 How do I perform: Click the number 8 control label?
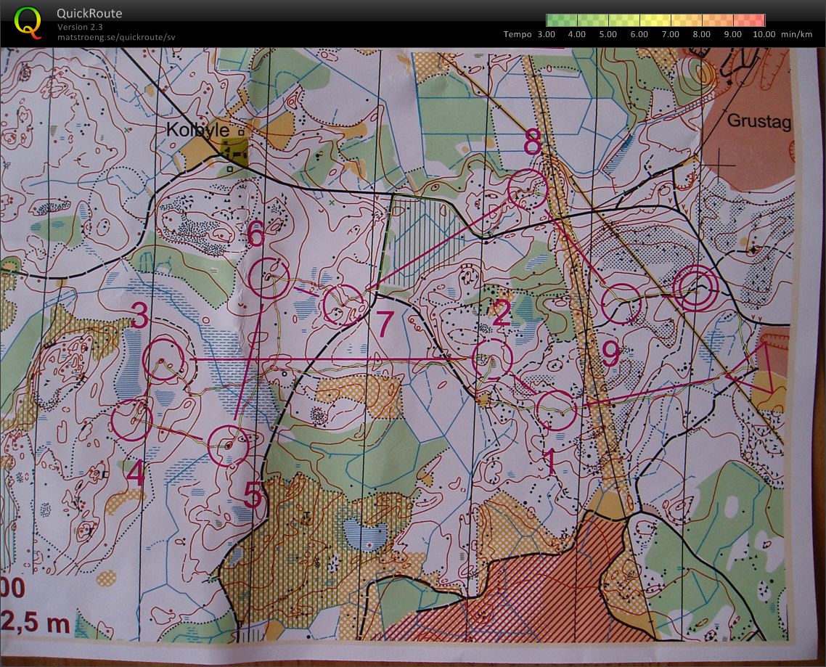(x=533, y=142)
